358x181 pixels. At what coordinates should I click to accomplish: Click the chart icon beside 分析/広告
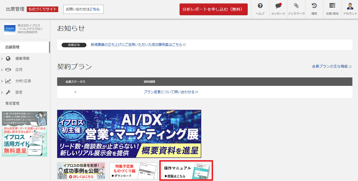(x=8, y=81)
